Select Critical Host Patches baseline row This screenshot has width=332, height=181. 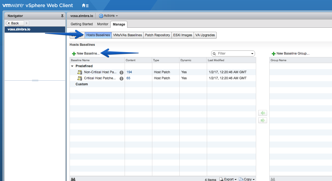(163, 78)
